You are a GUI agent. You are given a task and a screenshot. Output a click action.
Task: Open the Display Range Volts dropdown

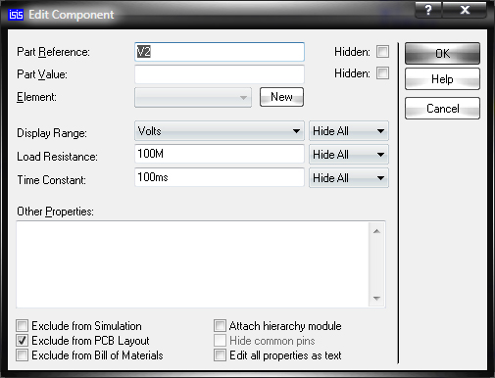click(x=220, y=131)
